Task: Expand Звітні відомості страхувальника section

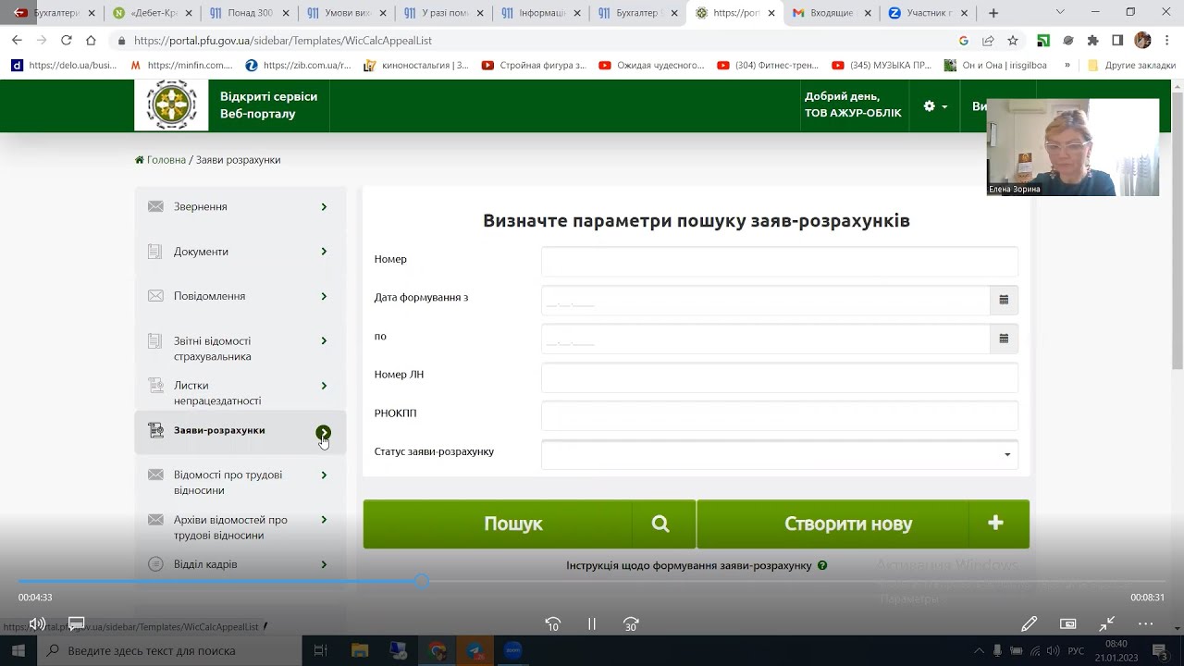Action: pyautogui.click(x=324, y=341)
